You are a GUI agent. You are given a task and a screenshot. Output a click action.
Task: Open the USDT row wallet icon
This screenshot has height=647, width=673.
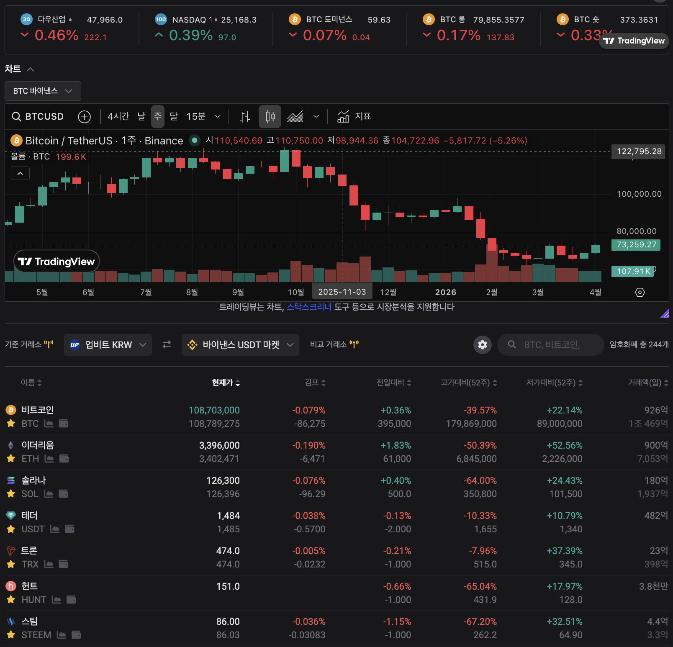70,529
